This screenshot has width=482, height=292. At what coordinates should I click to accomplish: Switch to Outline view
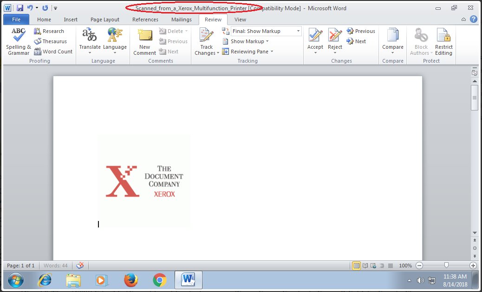coord(382,266)
